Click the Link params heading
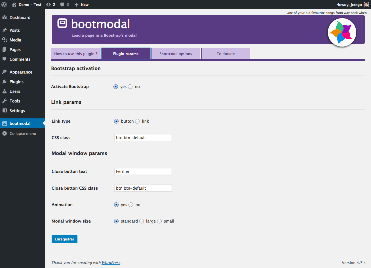Viewport: 371px width, 268px height. pyautogui.click(x=66, y=102)
